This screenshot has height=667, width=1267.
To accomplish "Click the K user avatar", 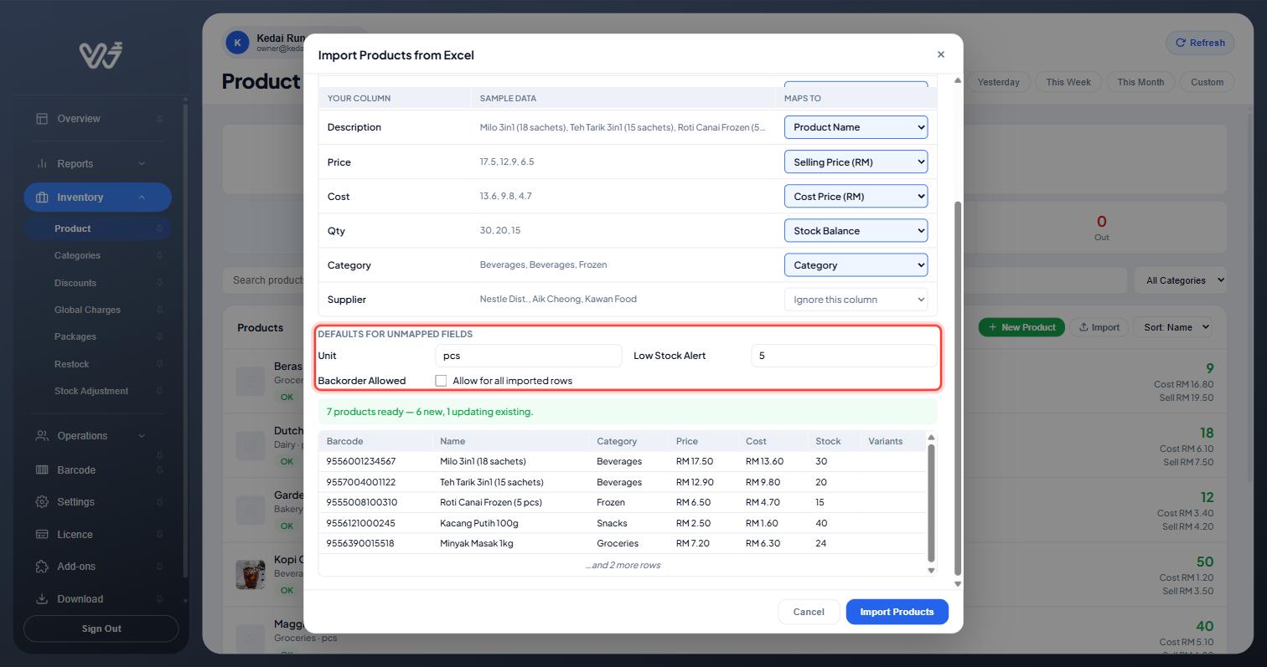I will [237, 43].
